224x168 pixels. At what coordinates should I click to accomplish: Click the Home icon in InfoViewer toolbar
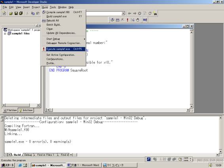tap(150, 13)
